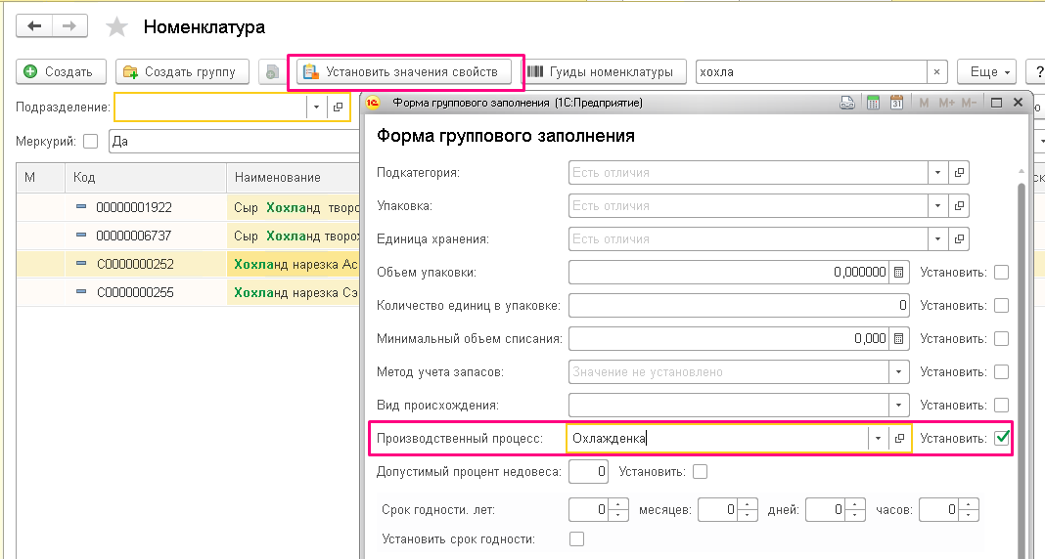Adjust the месяцев stepper
Viewport: 1045px width, 559px height.
(748, 510)
